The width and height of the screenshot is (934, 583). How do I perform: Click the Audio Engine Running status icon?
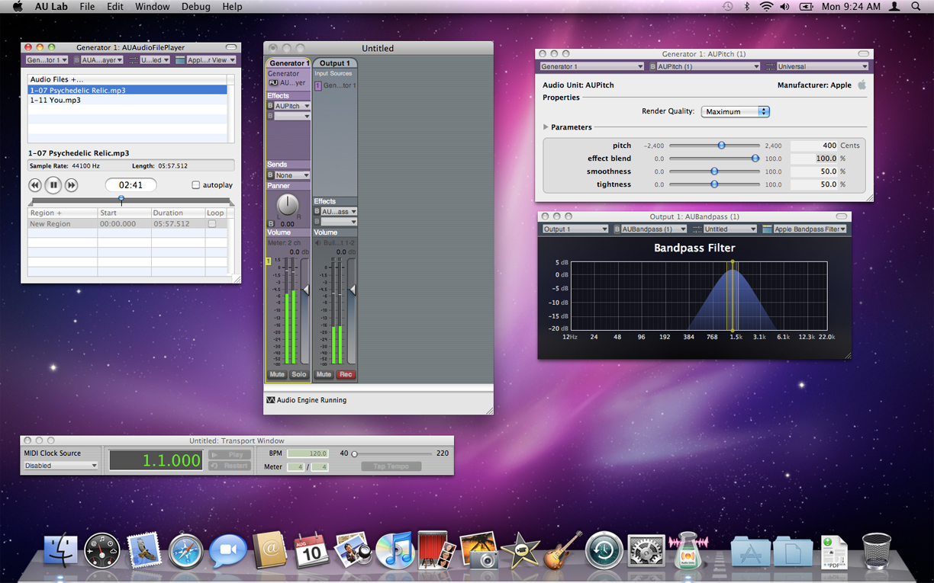click(x=271, y=400)
